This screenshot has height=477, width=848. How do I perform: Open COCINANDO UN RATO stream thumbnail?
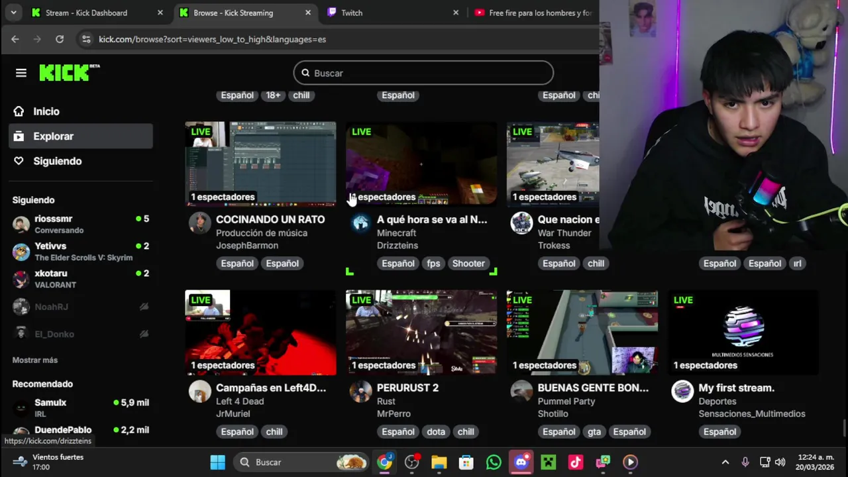260,164
